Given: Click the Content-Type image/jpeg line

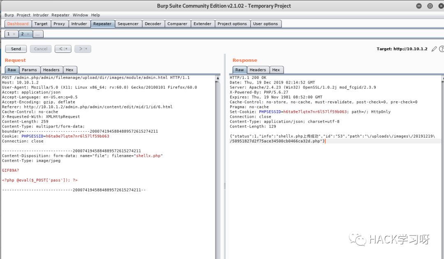Looking at the screenshot, I should [x=31, y=161].
